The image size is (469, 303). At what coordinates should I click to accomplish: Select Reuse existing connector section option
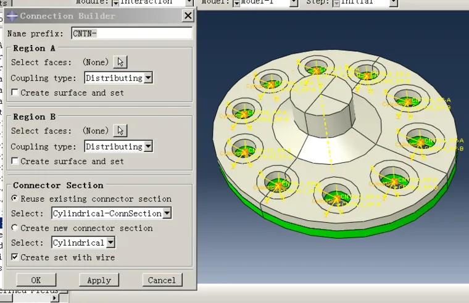coord(15,198)
